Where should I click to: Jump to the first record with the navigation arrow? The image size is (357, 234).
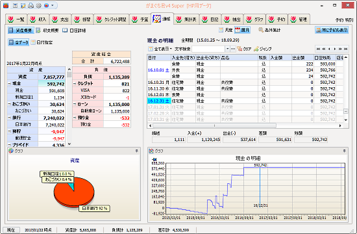point(318,49)
